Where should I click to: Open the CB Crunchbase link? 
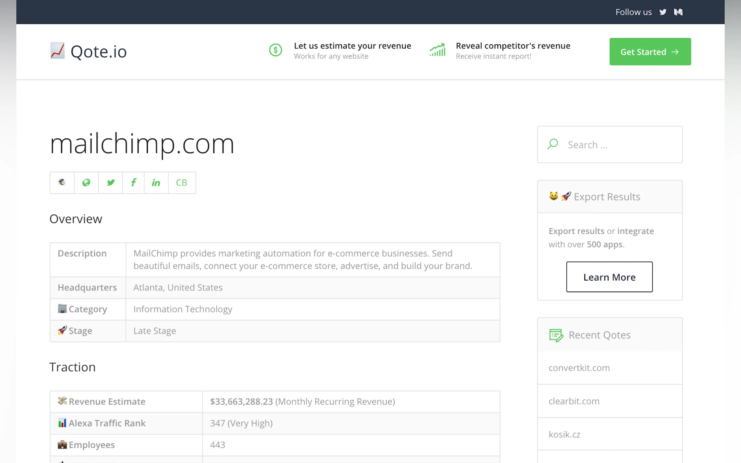point(182,183)
